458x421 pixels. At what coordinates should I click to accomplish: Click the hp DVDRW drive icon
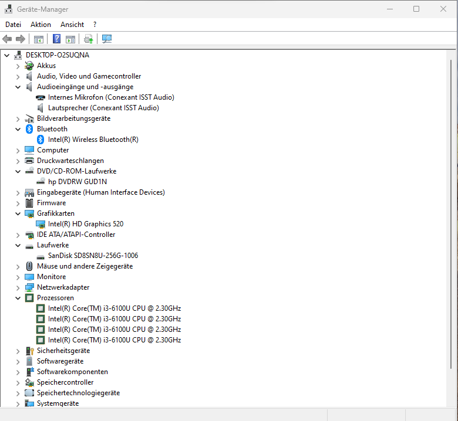[41, 181]
